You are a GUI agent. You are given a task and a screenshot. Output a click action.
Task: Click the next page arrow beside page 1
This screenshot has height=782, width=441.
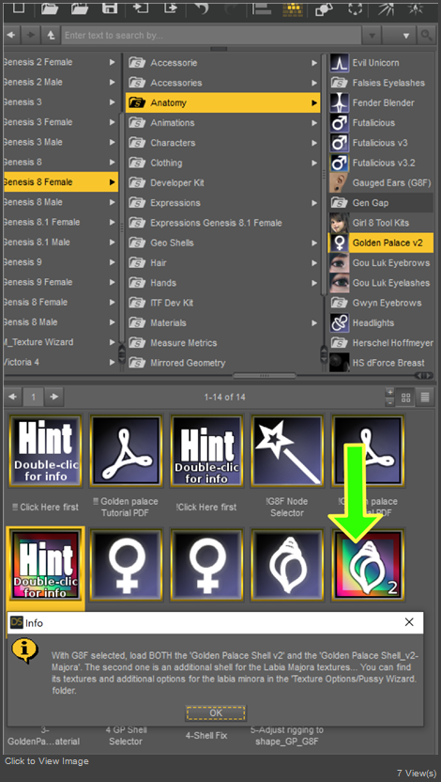pos(53,397)
